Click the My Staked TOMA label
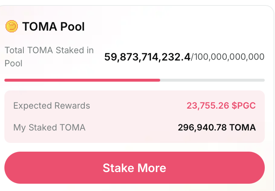Image resolution: width=275 pixels, height=191 pixels. pyautogui.click(x=49, y=128)
